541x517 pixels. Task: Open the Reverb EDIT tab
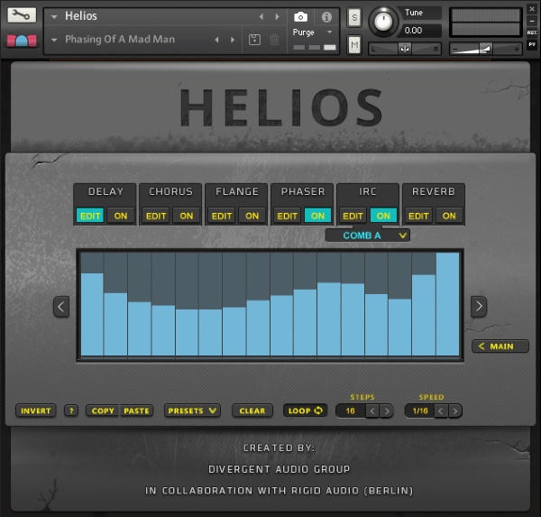click(418, 216)
